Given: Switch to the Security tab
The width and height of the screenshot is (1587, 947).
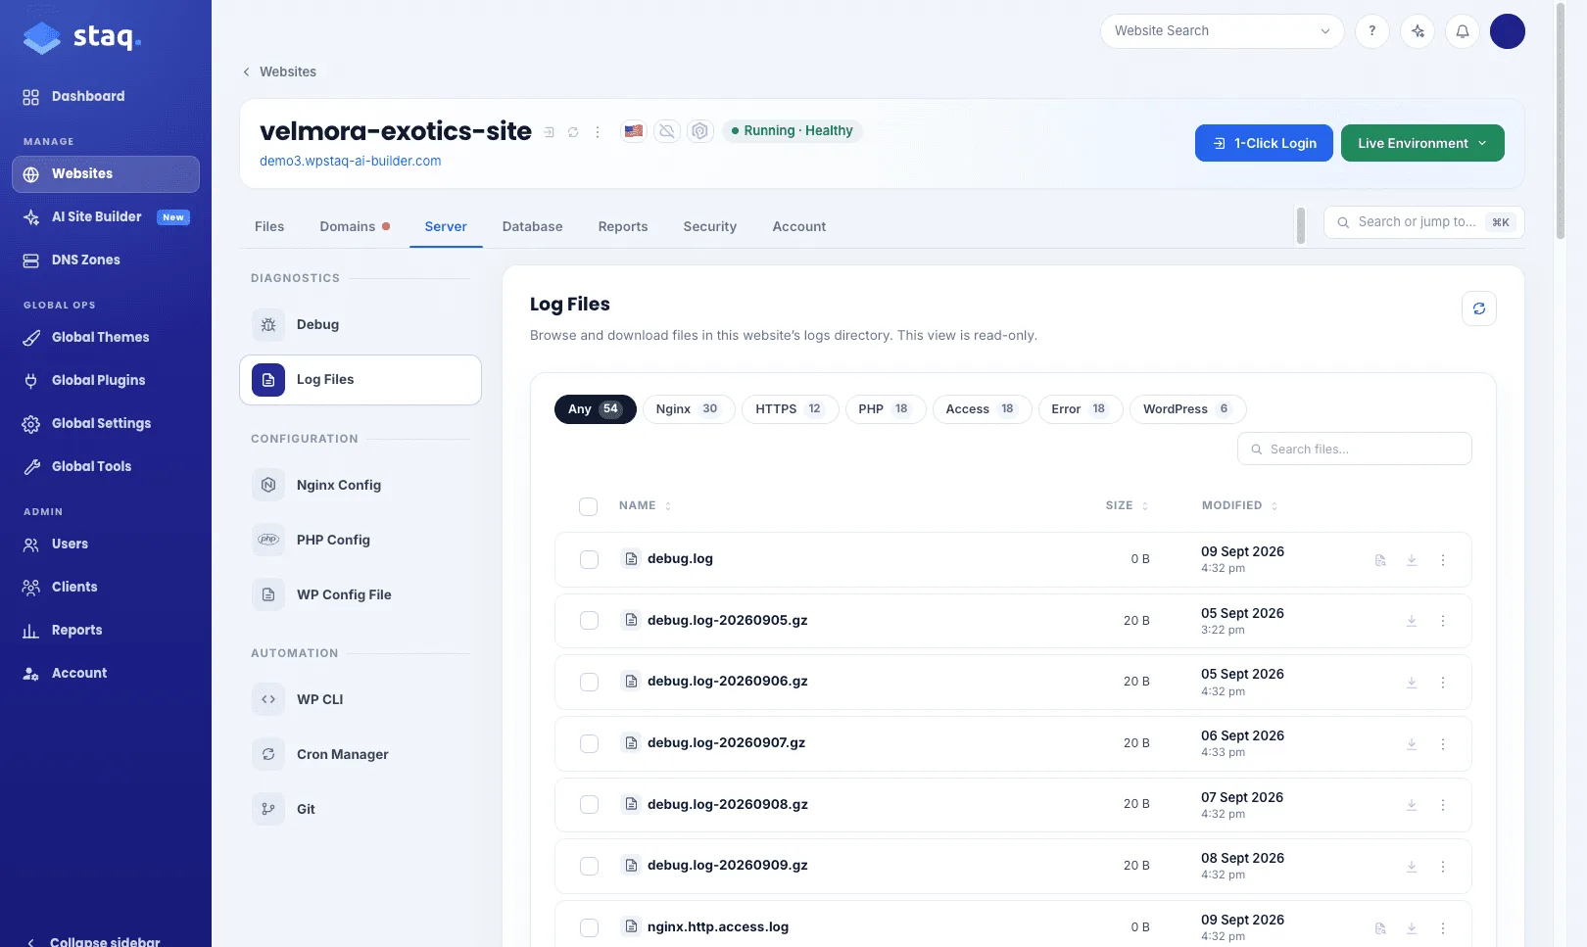Looking at the screenshot, I should click(x=709, y=226).
